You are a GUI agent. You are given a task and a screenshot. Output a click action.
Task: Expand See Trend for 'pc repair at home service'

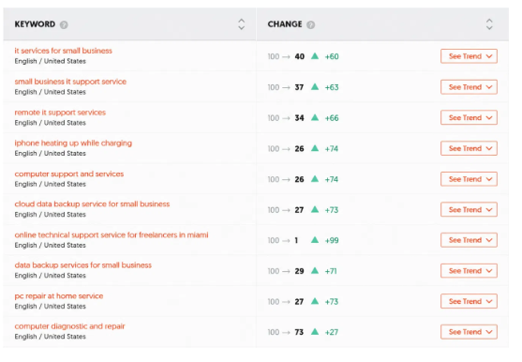click(x=469, y=301)
